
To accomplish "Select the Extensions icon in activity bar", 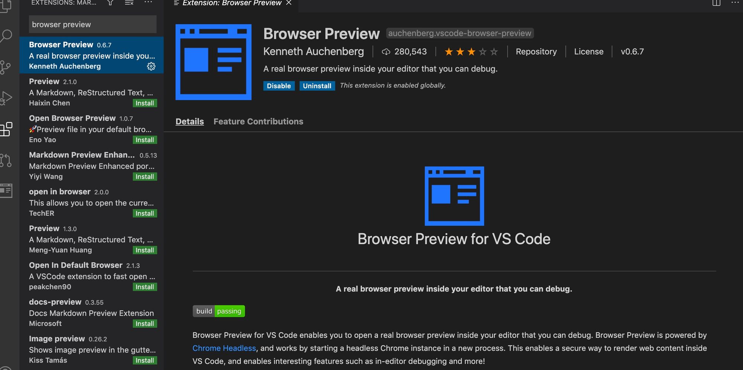I will pos(5,129).
